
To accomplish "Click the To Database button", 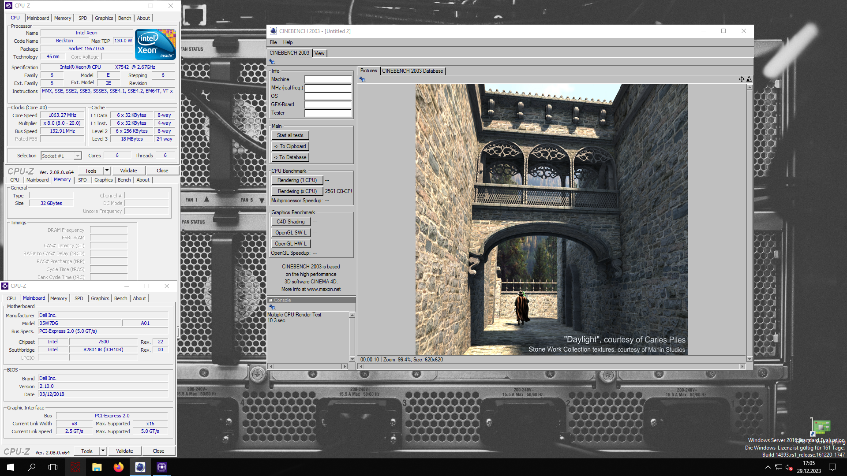I will coord(290,157).
